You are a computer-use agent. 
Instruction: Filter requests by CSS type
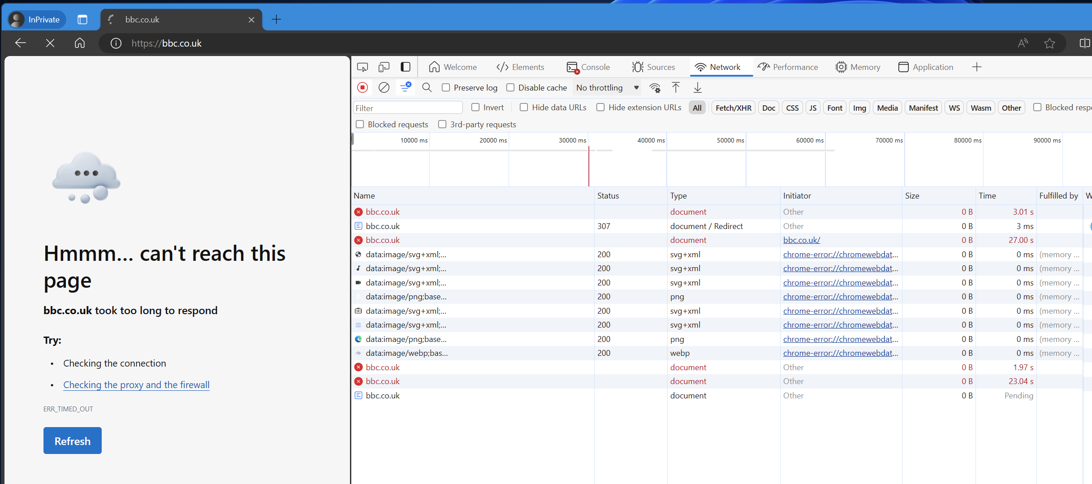(x=792, y=108)
